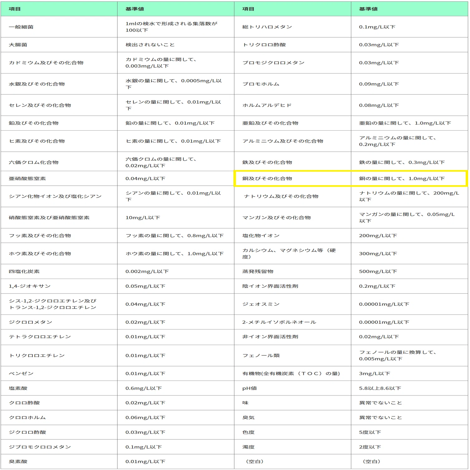Select 水銀及びその化合物 text

coord(37,84)
